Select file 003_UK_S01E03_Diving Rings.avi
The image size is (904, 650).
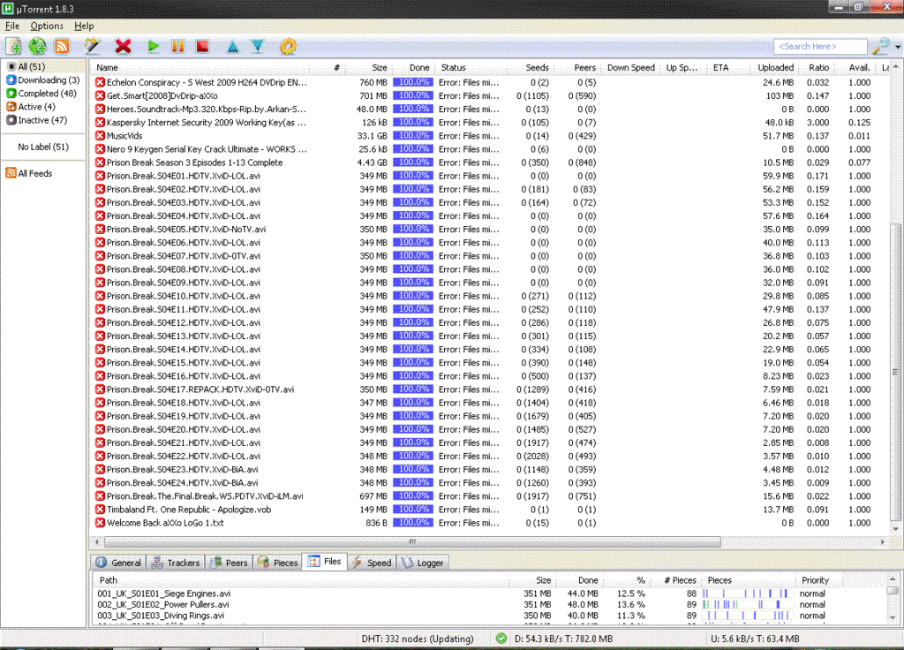[x=490, y=616]
